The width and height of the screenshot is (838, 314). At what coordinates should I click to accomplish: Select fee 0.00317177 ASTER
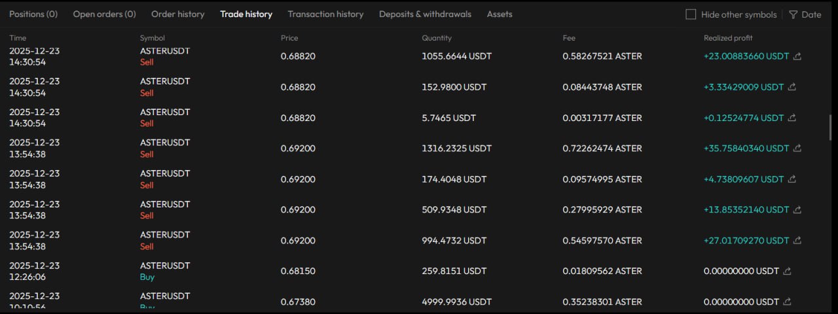coord(602,118)
